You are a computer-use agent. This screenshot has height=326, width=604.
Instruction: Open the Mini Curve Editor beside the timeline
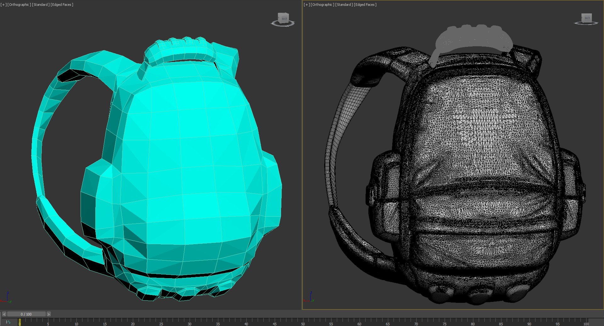[8, 322]
